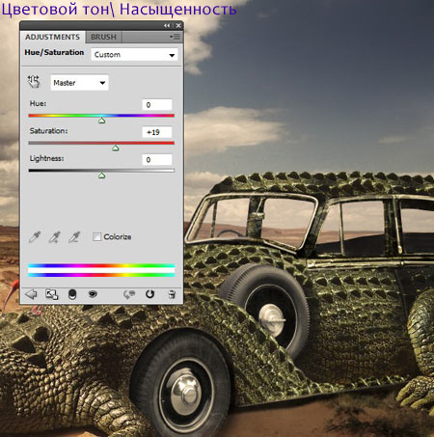434x437 pixels.
Task: Open the Custom preset dropdown
Action: [x=134, y=55]
